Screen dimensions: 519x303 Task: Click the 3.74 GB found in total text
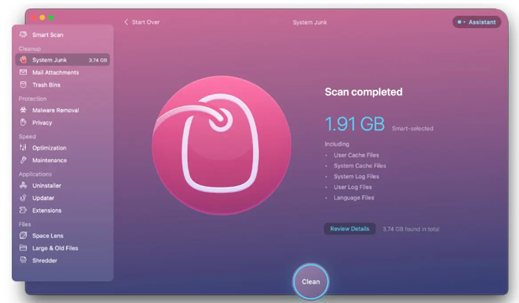(411, 229)
